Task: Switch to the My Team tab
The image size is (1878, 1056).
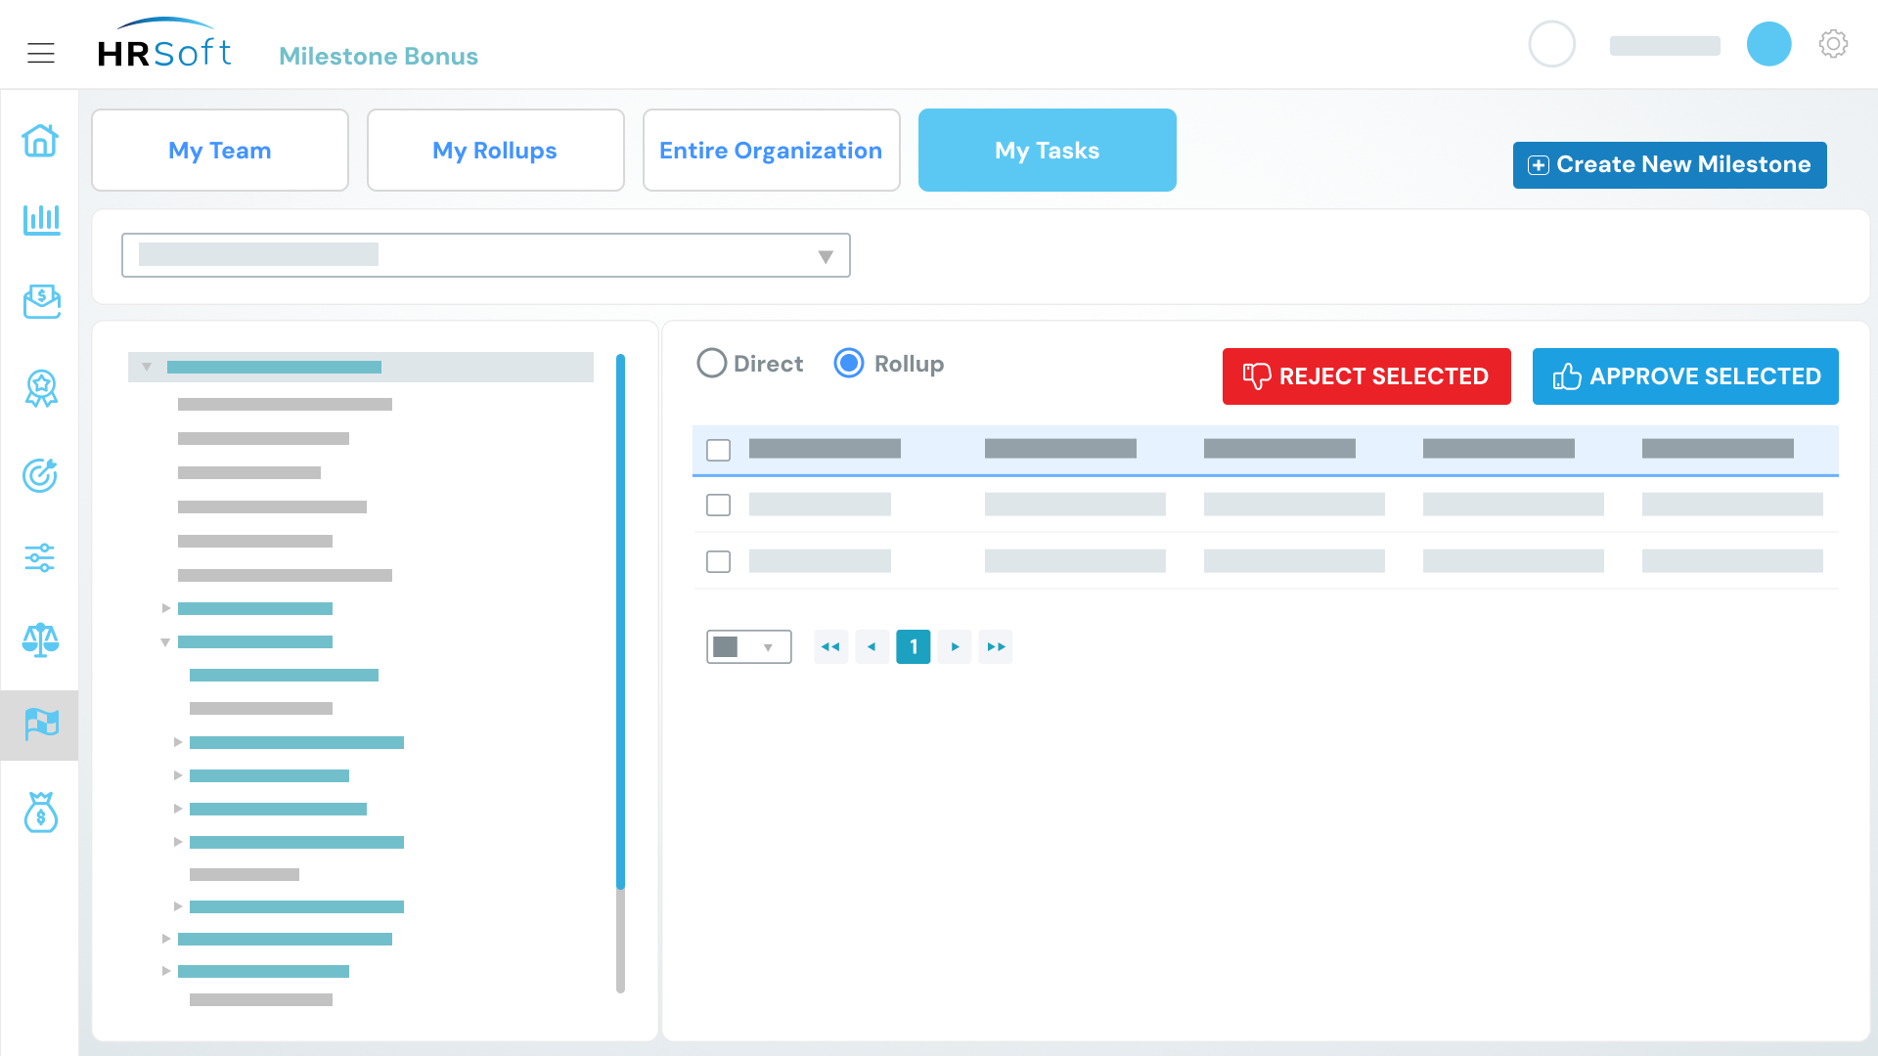Action: click(220, 151)
